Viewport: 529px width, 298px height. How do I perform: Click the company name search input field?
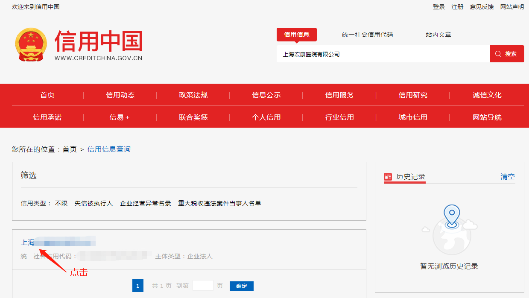[383, 54]
